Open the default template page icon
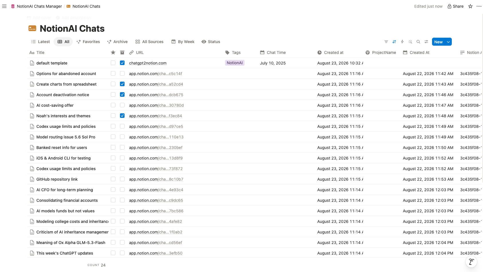This screenshot has height=272, width=483. tap(32, 63)
